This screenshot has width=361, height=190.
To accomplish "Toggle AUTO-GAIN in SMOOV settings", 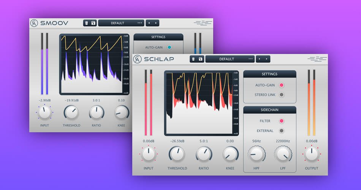I will point(169,47).
